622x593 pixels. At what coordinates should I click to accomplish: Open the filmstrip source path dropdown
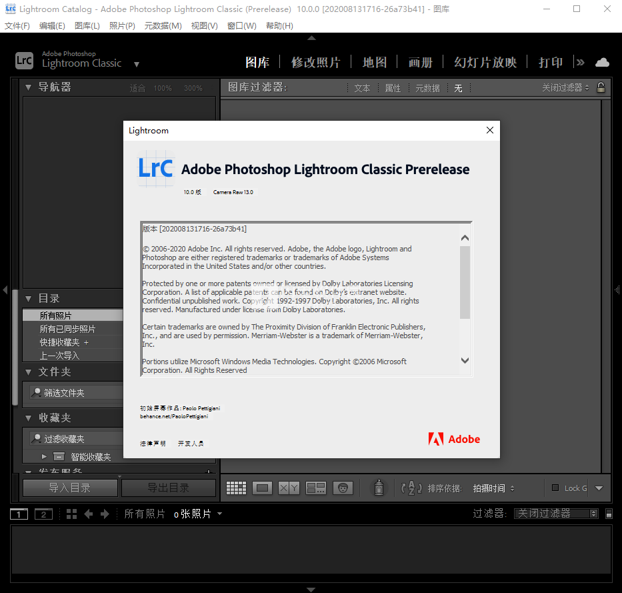pyautogui.click(x=219, y=514)
